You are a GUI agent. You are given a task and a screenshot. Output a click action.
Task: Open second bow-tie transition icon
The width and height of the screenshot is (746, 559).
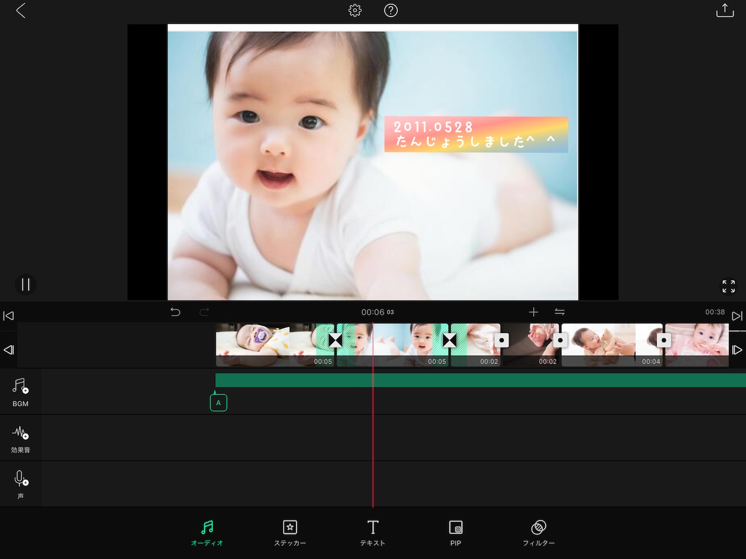(449, 340)
